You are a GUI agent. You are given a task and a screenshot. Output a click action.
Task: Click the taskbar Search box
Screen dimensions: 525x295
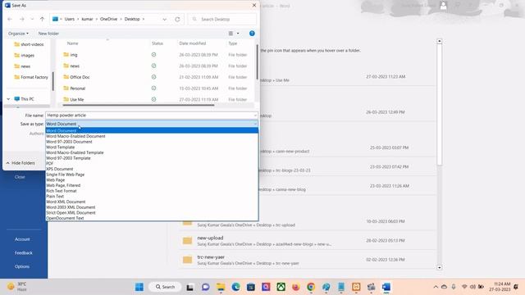point(165,287)
